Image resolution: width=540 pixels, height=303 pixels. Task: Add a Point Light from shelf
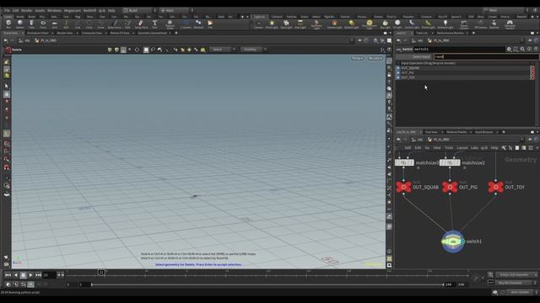[272, 24]
